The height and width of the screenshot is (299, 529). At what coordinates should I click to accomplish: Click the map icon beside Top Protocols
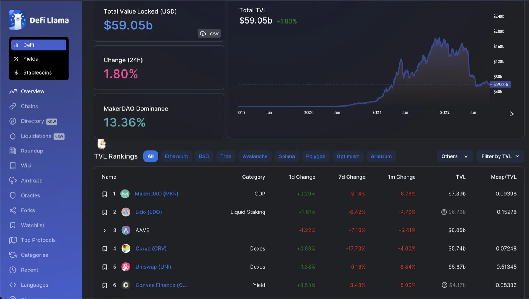(x=13, y=240)
